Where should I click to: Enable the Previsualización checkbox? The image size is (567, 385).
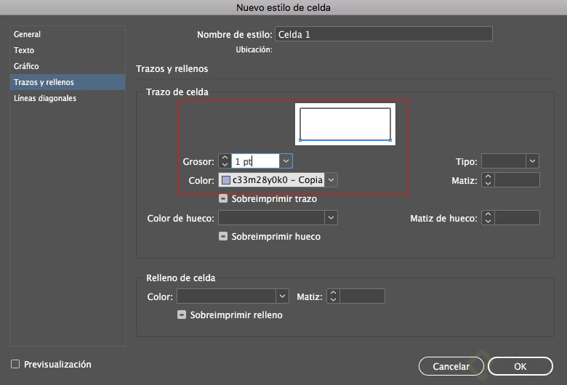[x=15, y=365]
